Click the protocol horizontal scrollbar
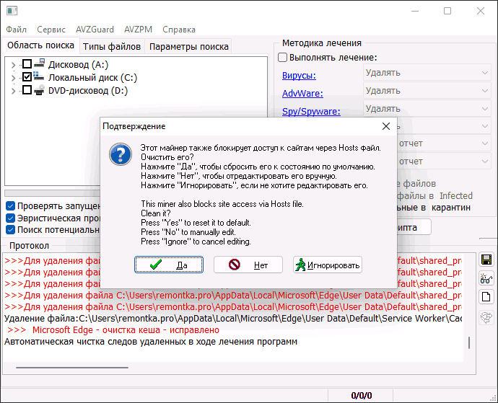 72,368
